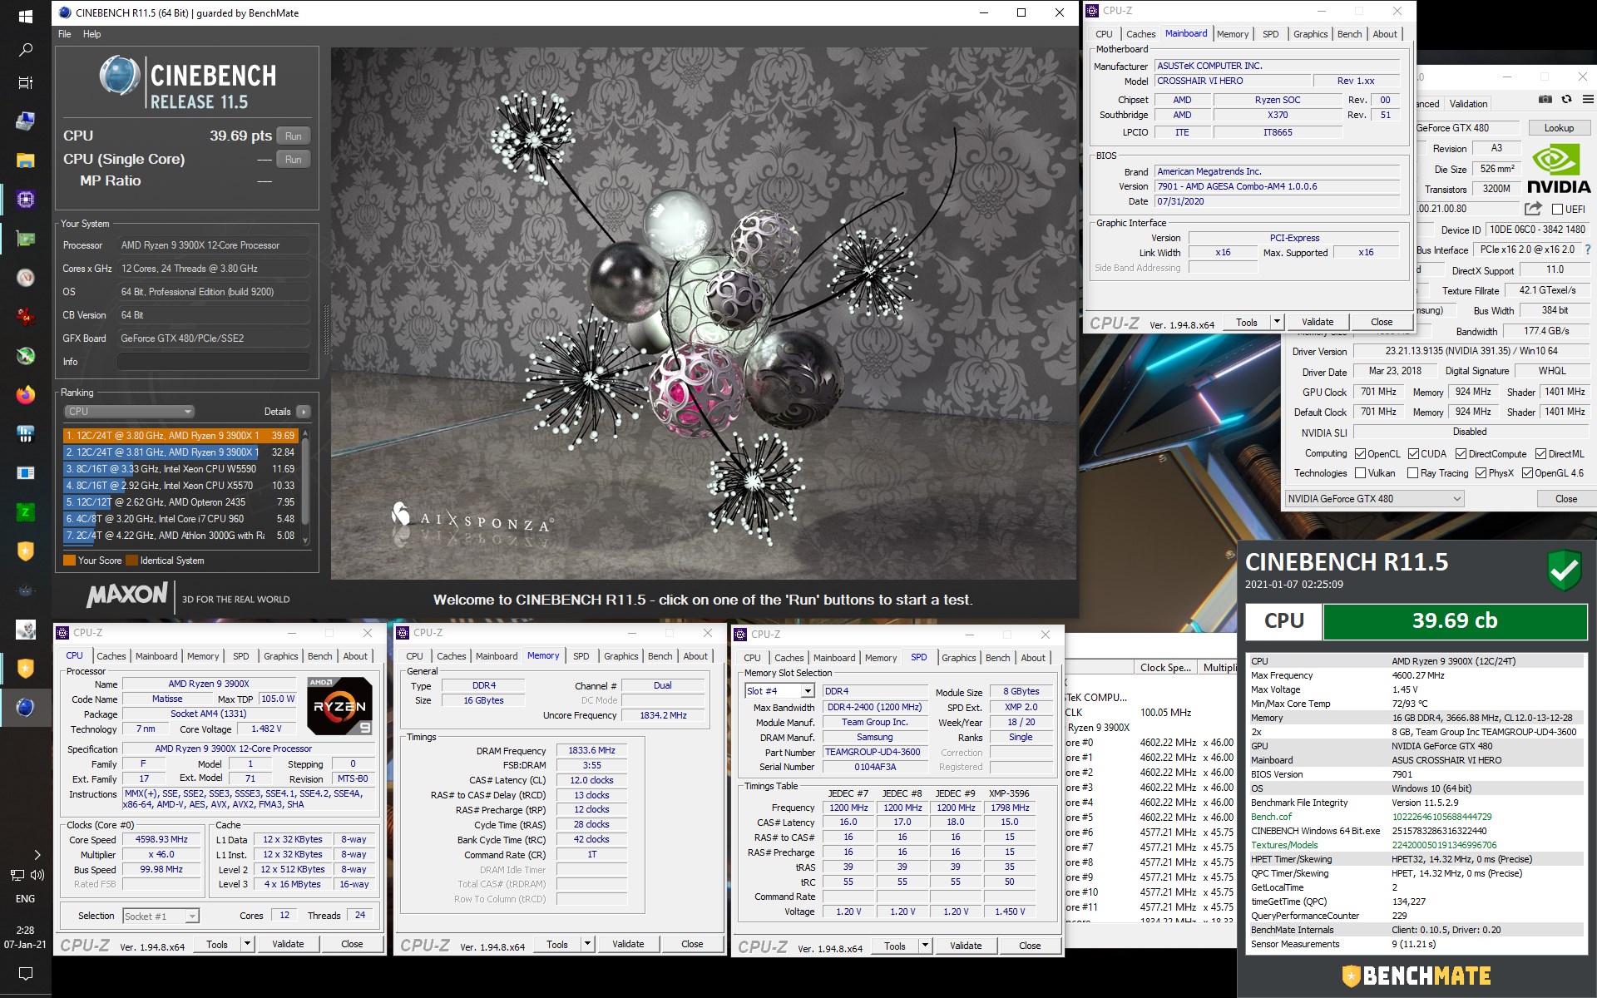Image resolution: width=1597 pixels, height=998 pixels.
Task: Run the CPU Single Core test
Action: pos(293,160)
